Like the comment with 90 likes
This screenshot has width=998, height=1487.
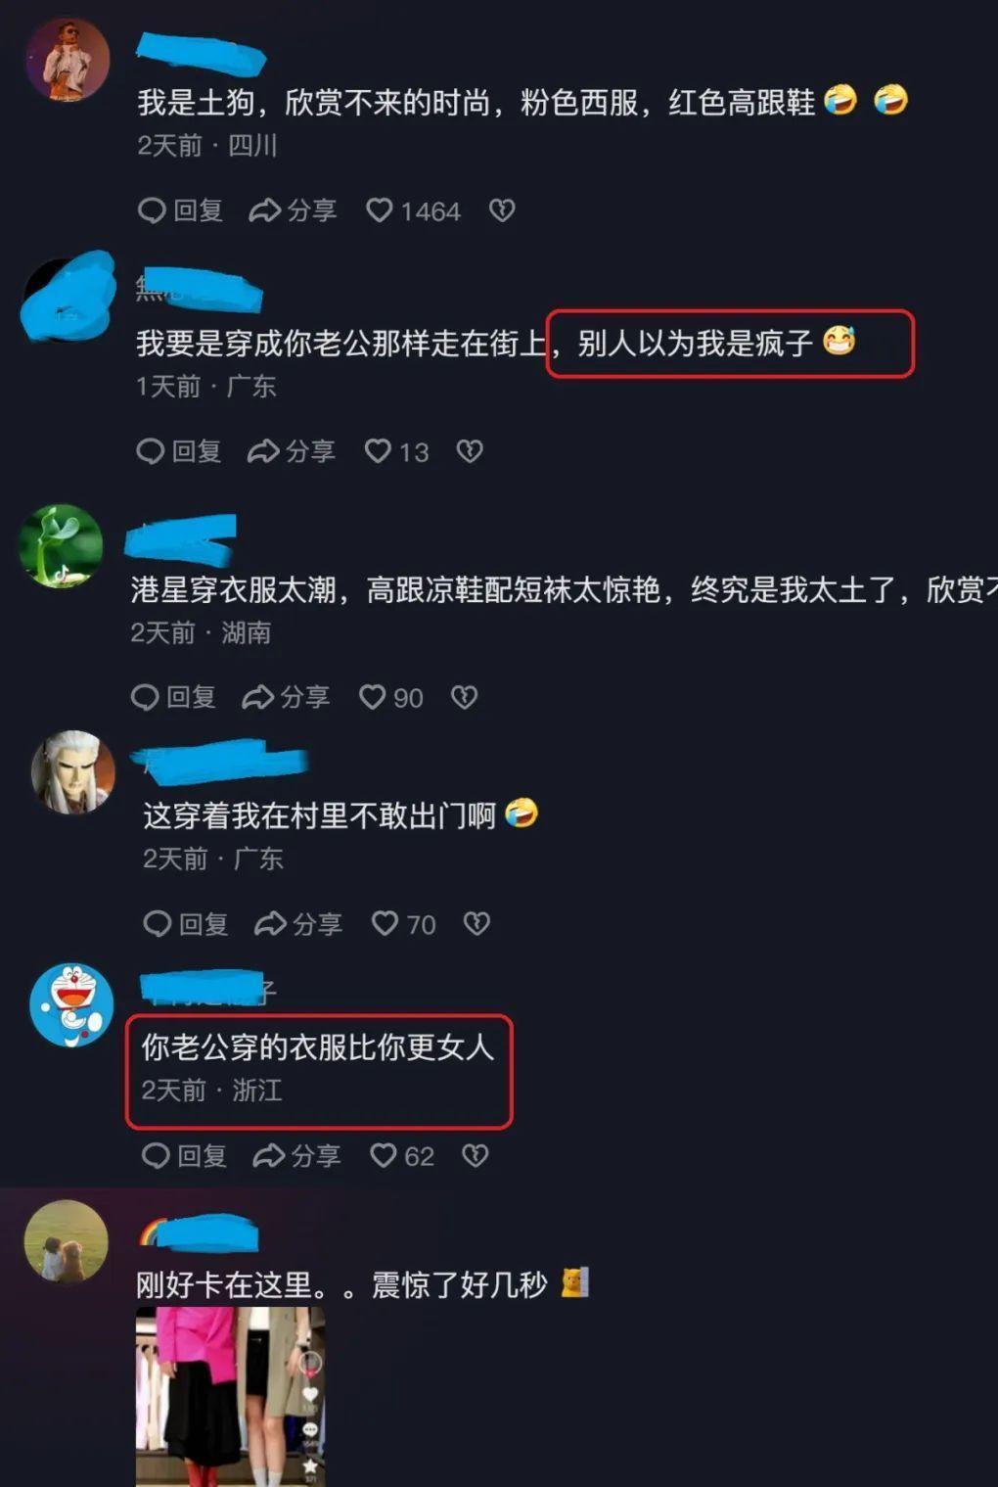(390, 697)
